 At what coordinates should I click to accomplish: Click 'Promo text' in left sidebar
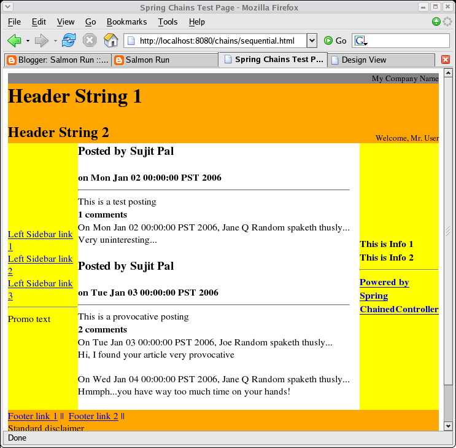point(29,319)
